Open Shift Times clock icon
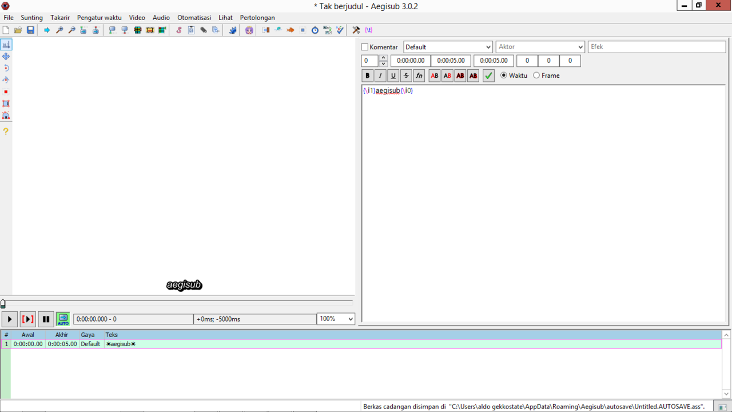732x412 pixels. click(315, 30)
